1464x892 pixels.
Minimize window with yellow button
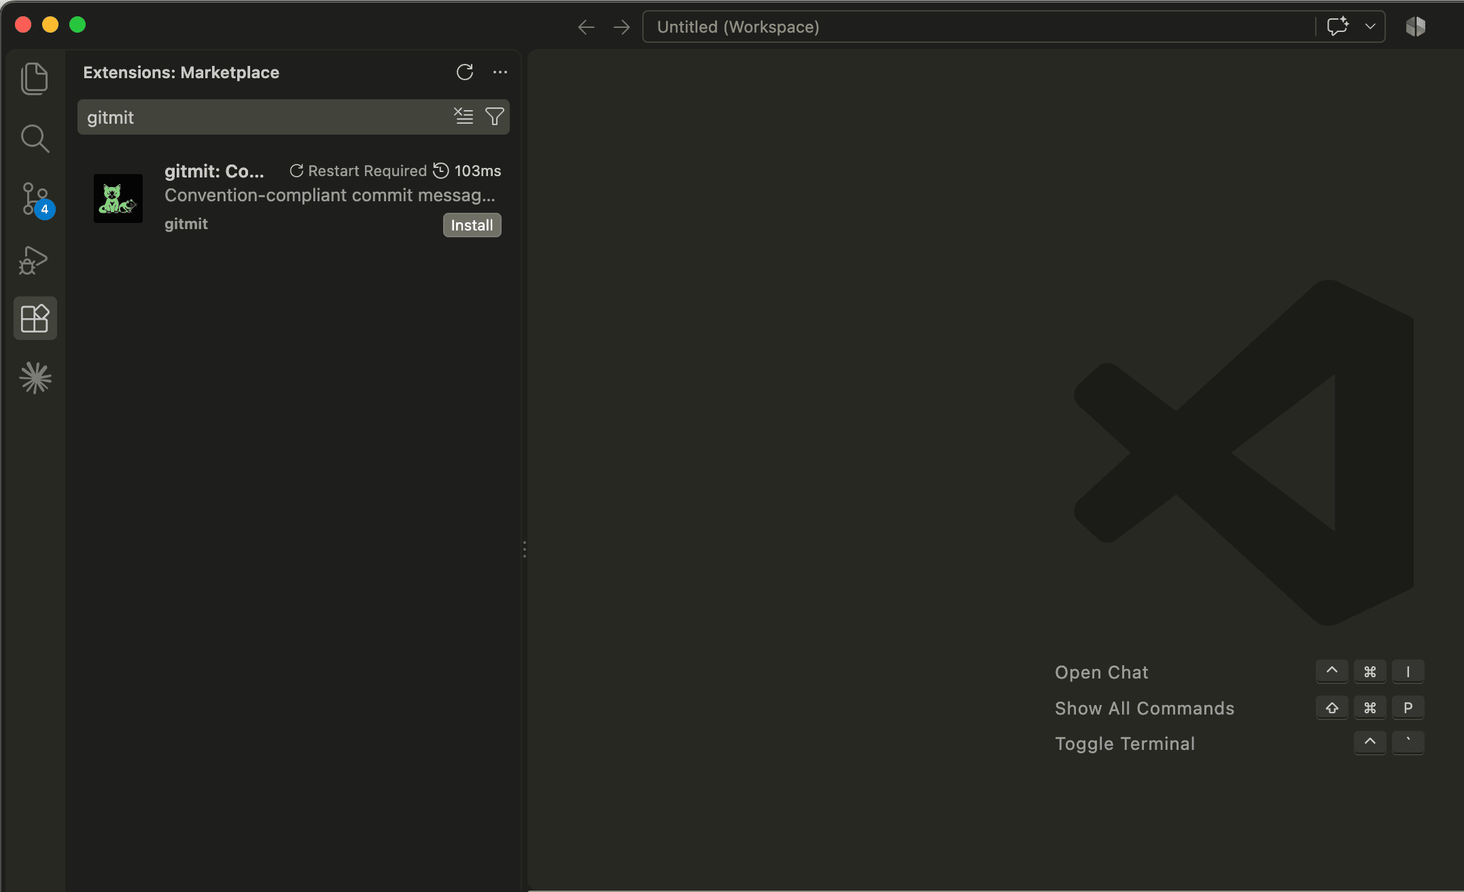tap(50, 24)
